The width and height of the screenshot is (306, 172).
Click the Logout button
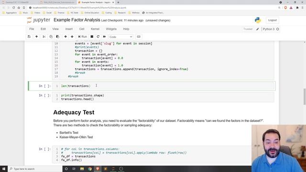coord(272,20)
